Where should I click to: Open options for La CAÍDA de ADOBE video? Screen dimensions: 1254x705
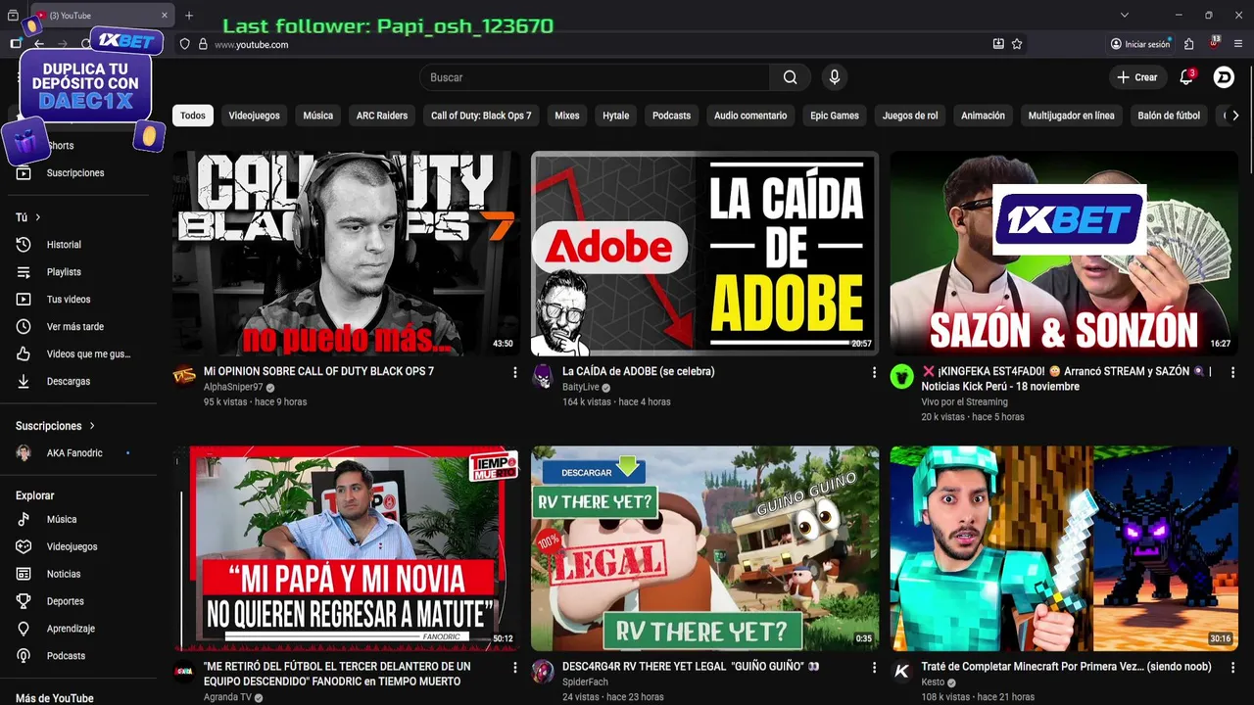[874, 372]
